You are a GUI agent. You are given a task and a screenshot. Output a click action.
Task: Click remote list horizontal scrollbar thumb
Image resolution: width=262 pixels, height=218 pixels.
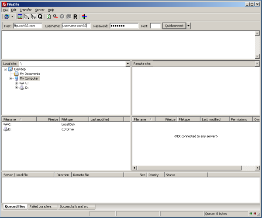point(190,168)
